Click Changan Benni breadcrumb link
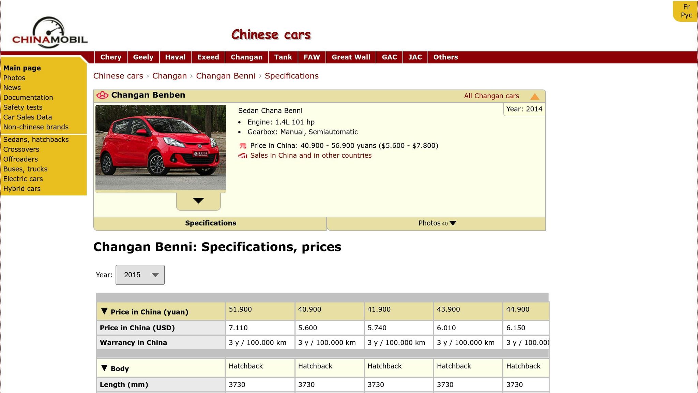The height and width of the screenshot is (393, 698). 226,76
